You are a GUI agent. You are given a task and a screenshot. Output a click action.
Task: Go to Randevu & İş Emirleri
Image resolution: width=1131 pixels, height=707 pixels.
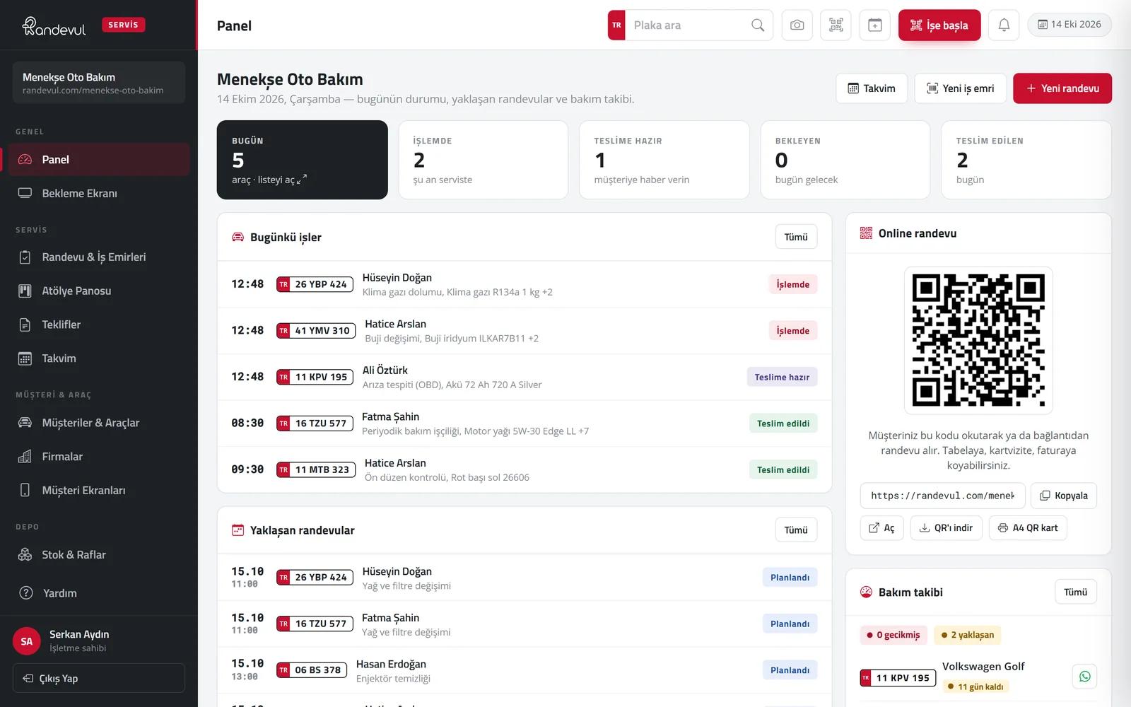pyautogui.click(x=99, y=257)
